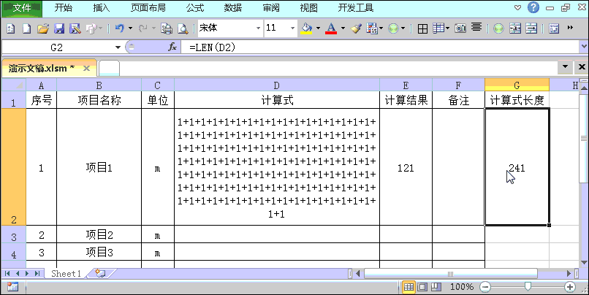Image resolution: width=589 pixels, height=295 pixels.
Task: Click the font color A icon
Action: 331,28
